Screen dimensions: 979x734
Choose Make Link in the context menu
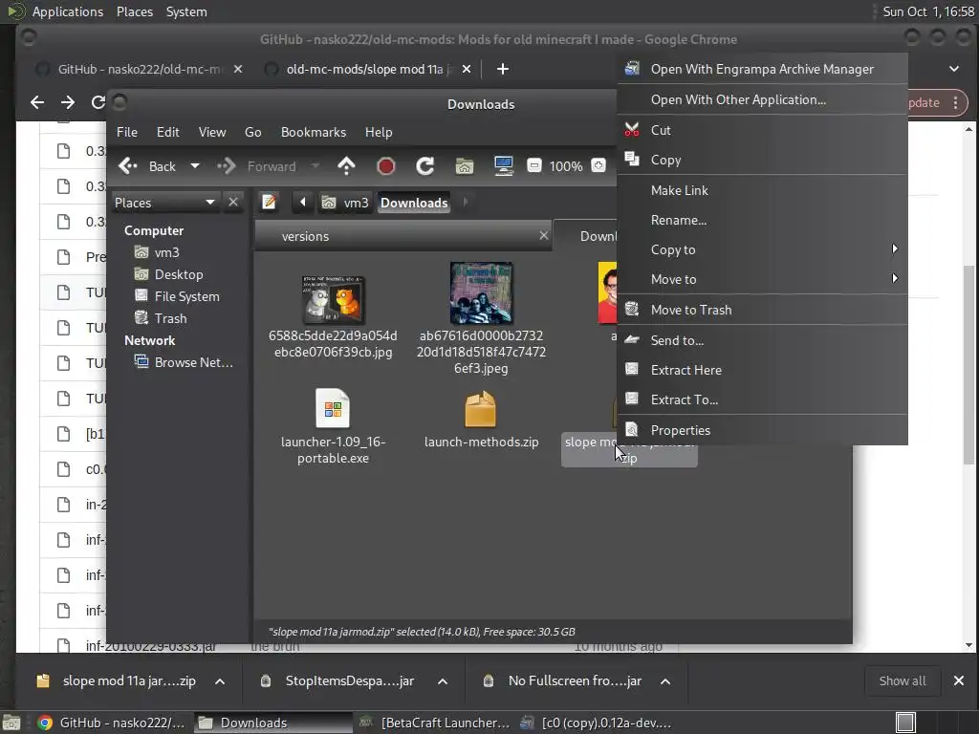pyautogui.click(x=762, y=190)
